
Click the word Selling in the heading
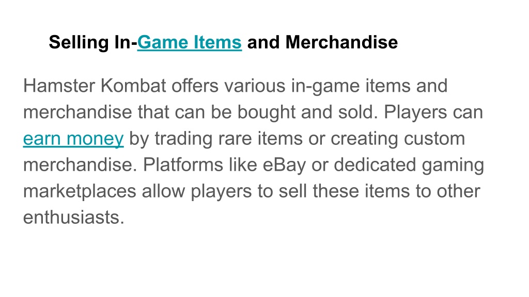79,43
